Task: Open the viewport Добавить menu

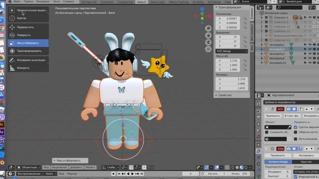Action: tap(76, 168)
